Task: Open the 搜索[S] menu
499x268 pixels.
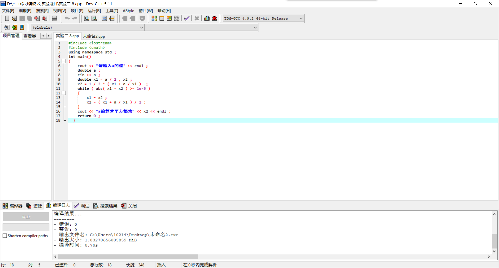Action: (x=42, y=11)
